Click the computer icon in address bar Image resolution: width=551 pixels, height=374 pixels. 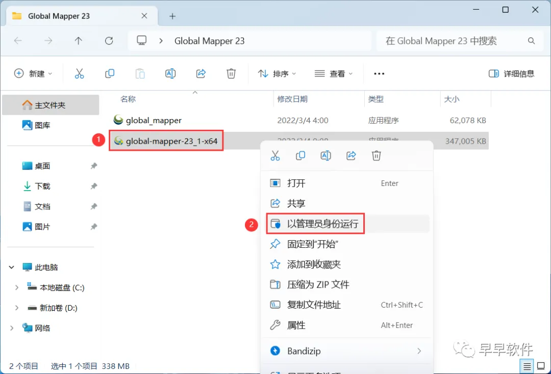142,40
